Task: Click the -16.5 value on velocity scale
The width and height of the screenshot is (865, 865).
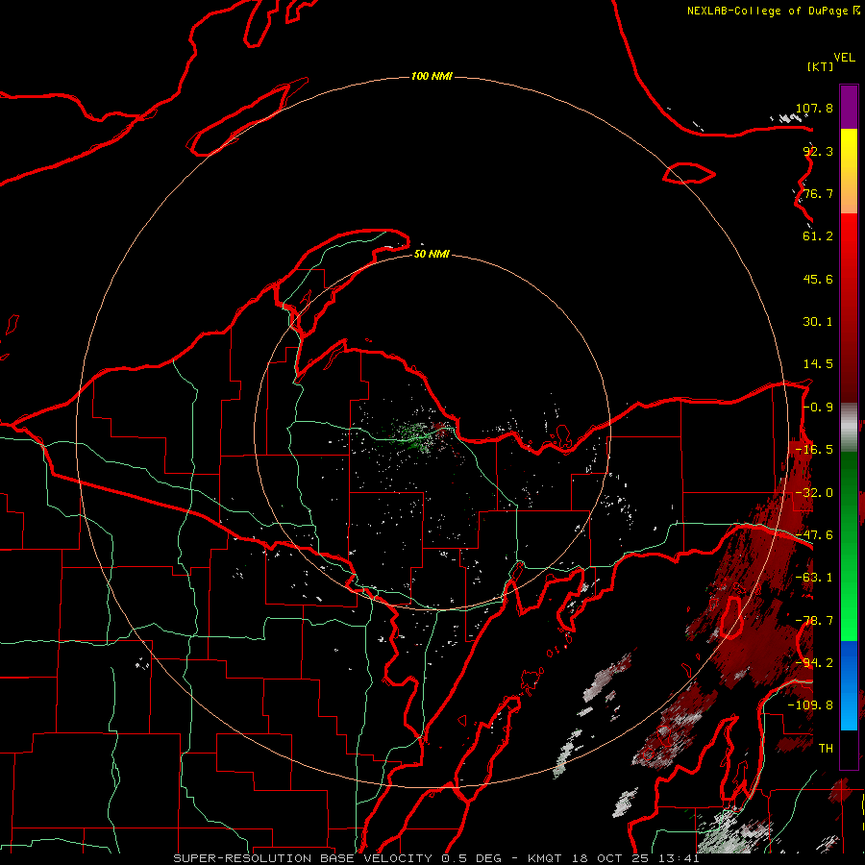Action: pyautogui.click(x=814, y=450)
